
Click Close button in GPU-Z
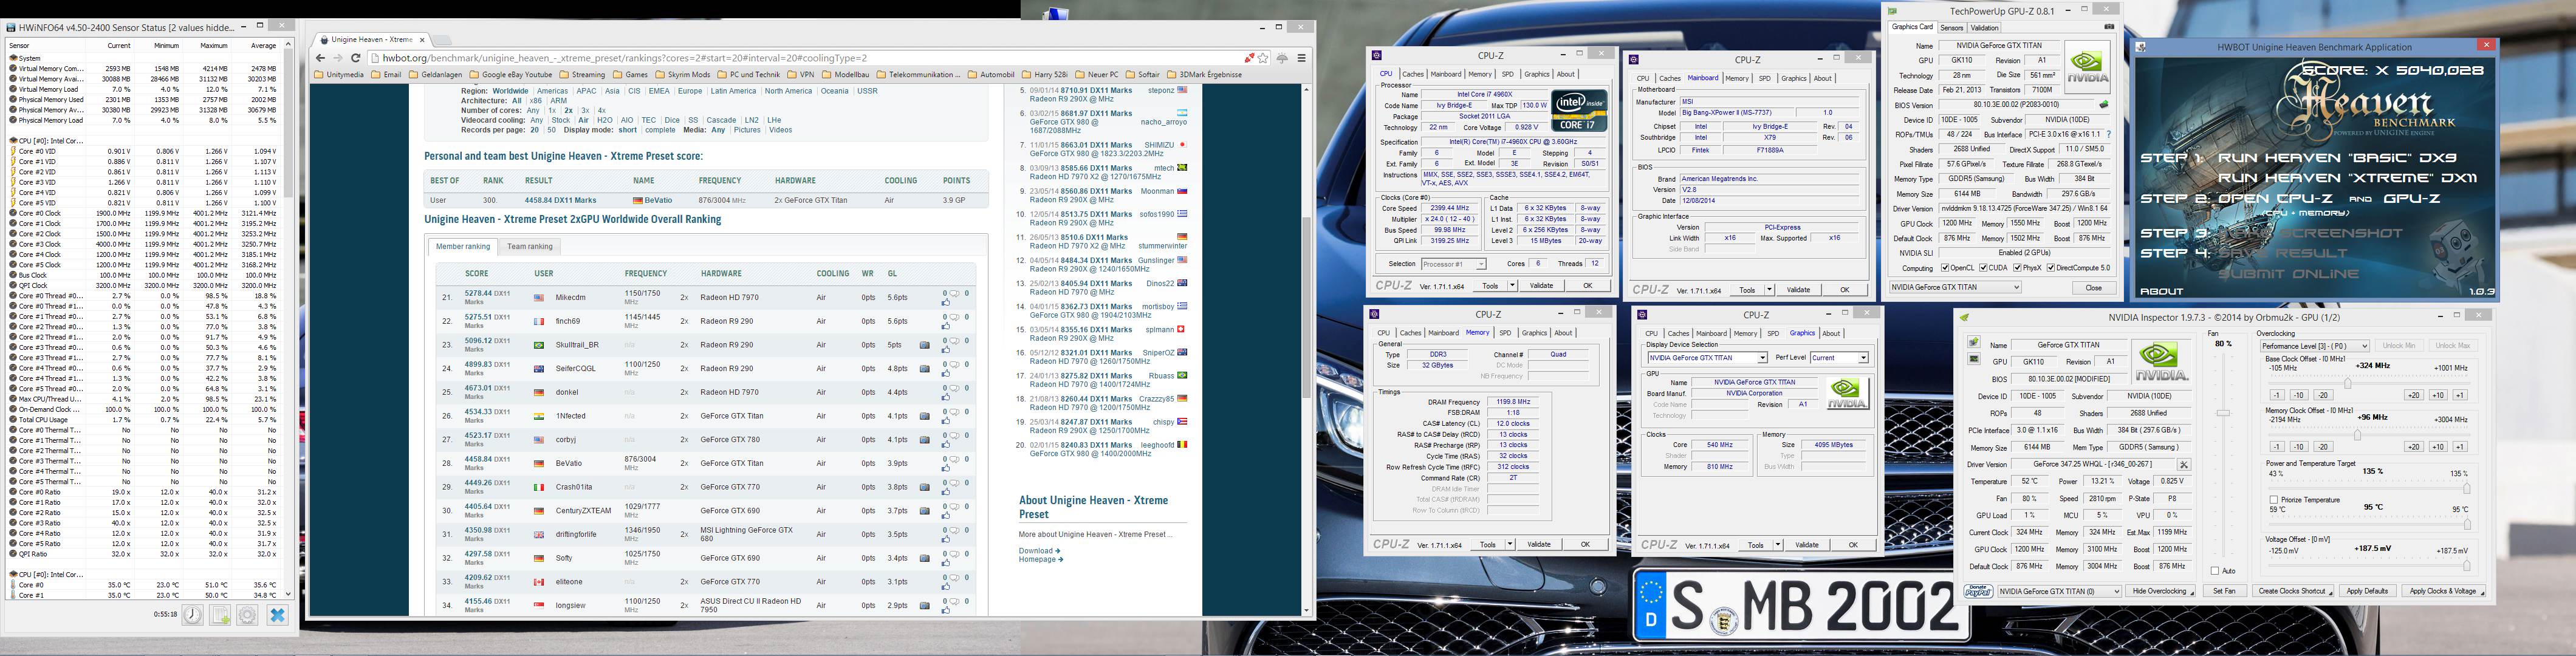pyautogui.click(x=2093, y=288)
